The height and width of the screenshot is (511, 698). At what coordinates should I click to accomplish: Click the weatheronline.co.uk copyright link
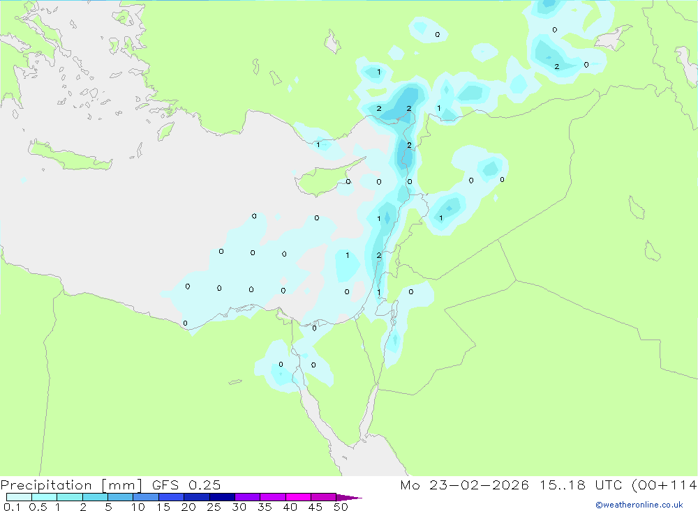639,505
